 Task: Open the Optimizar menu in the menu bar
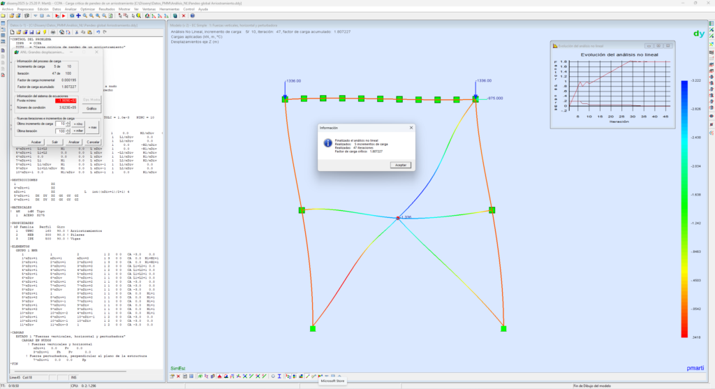tap(89, 9)
